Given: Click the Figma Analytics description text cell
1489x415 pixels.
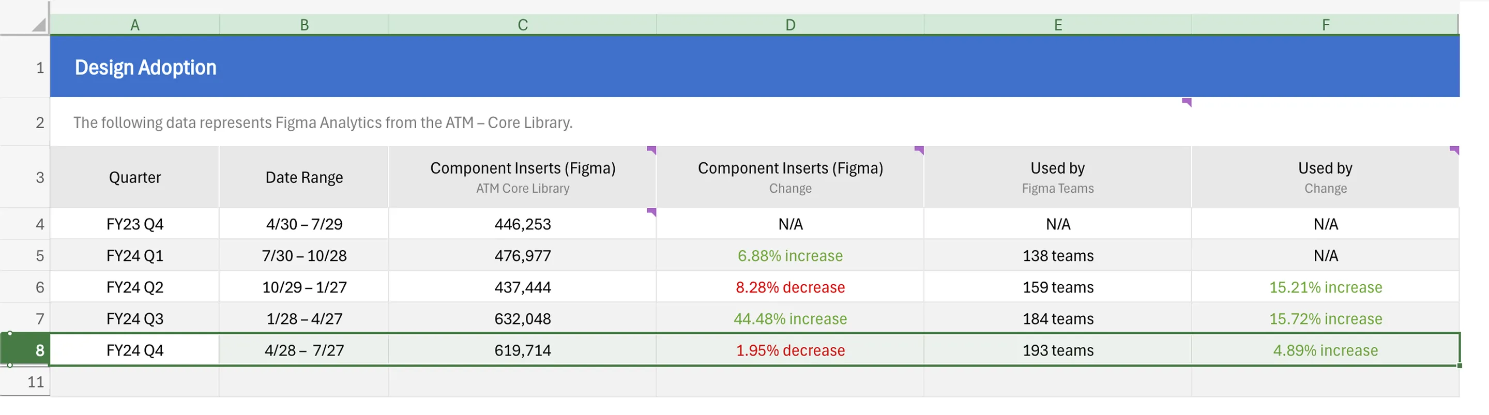Looking at the screenshot, I should (x=323, y=122).
